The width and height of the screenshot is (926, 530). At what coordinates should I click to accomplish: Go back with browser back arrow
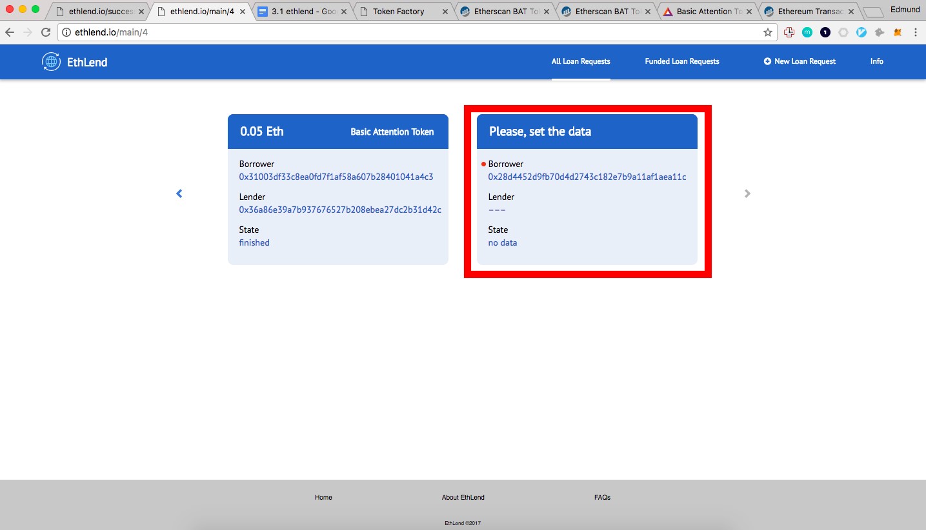[10, 32]
